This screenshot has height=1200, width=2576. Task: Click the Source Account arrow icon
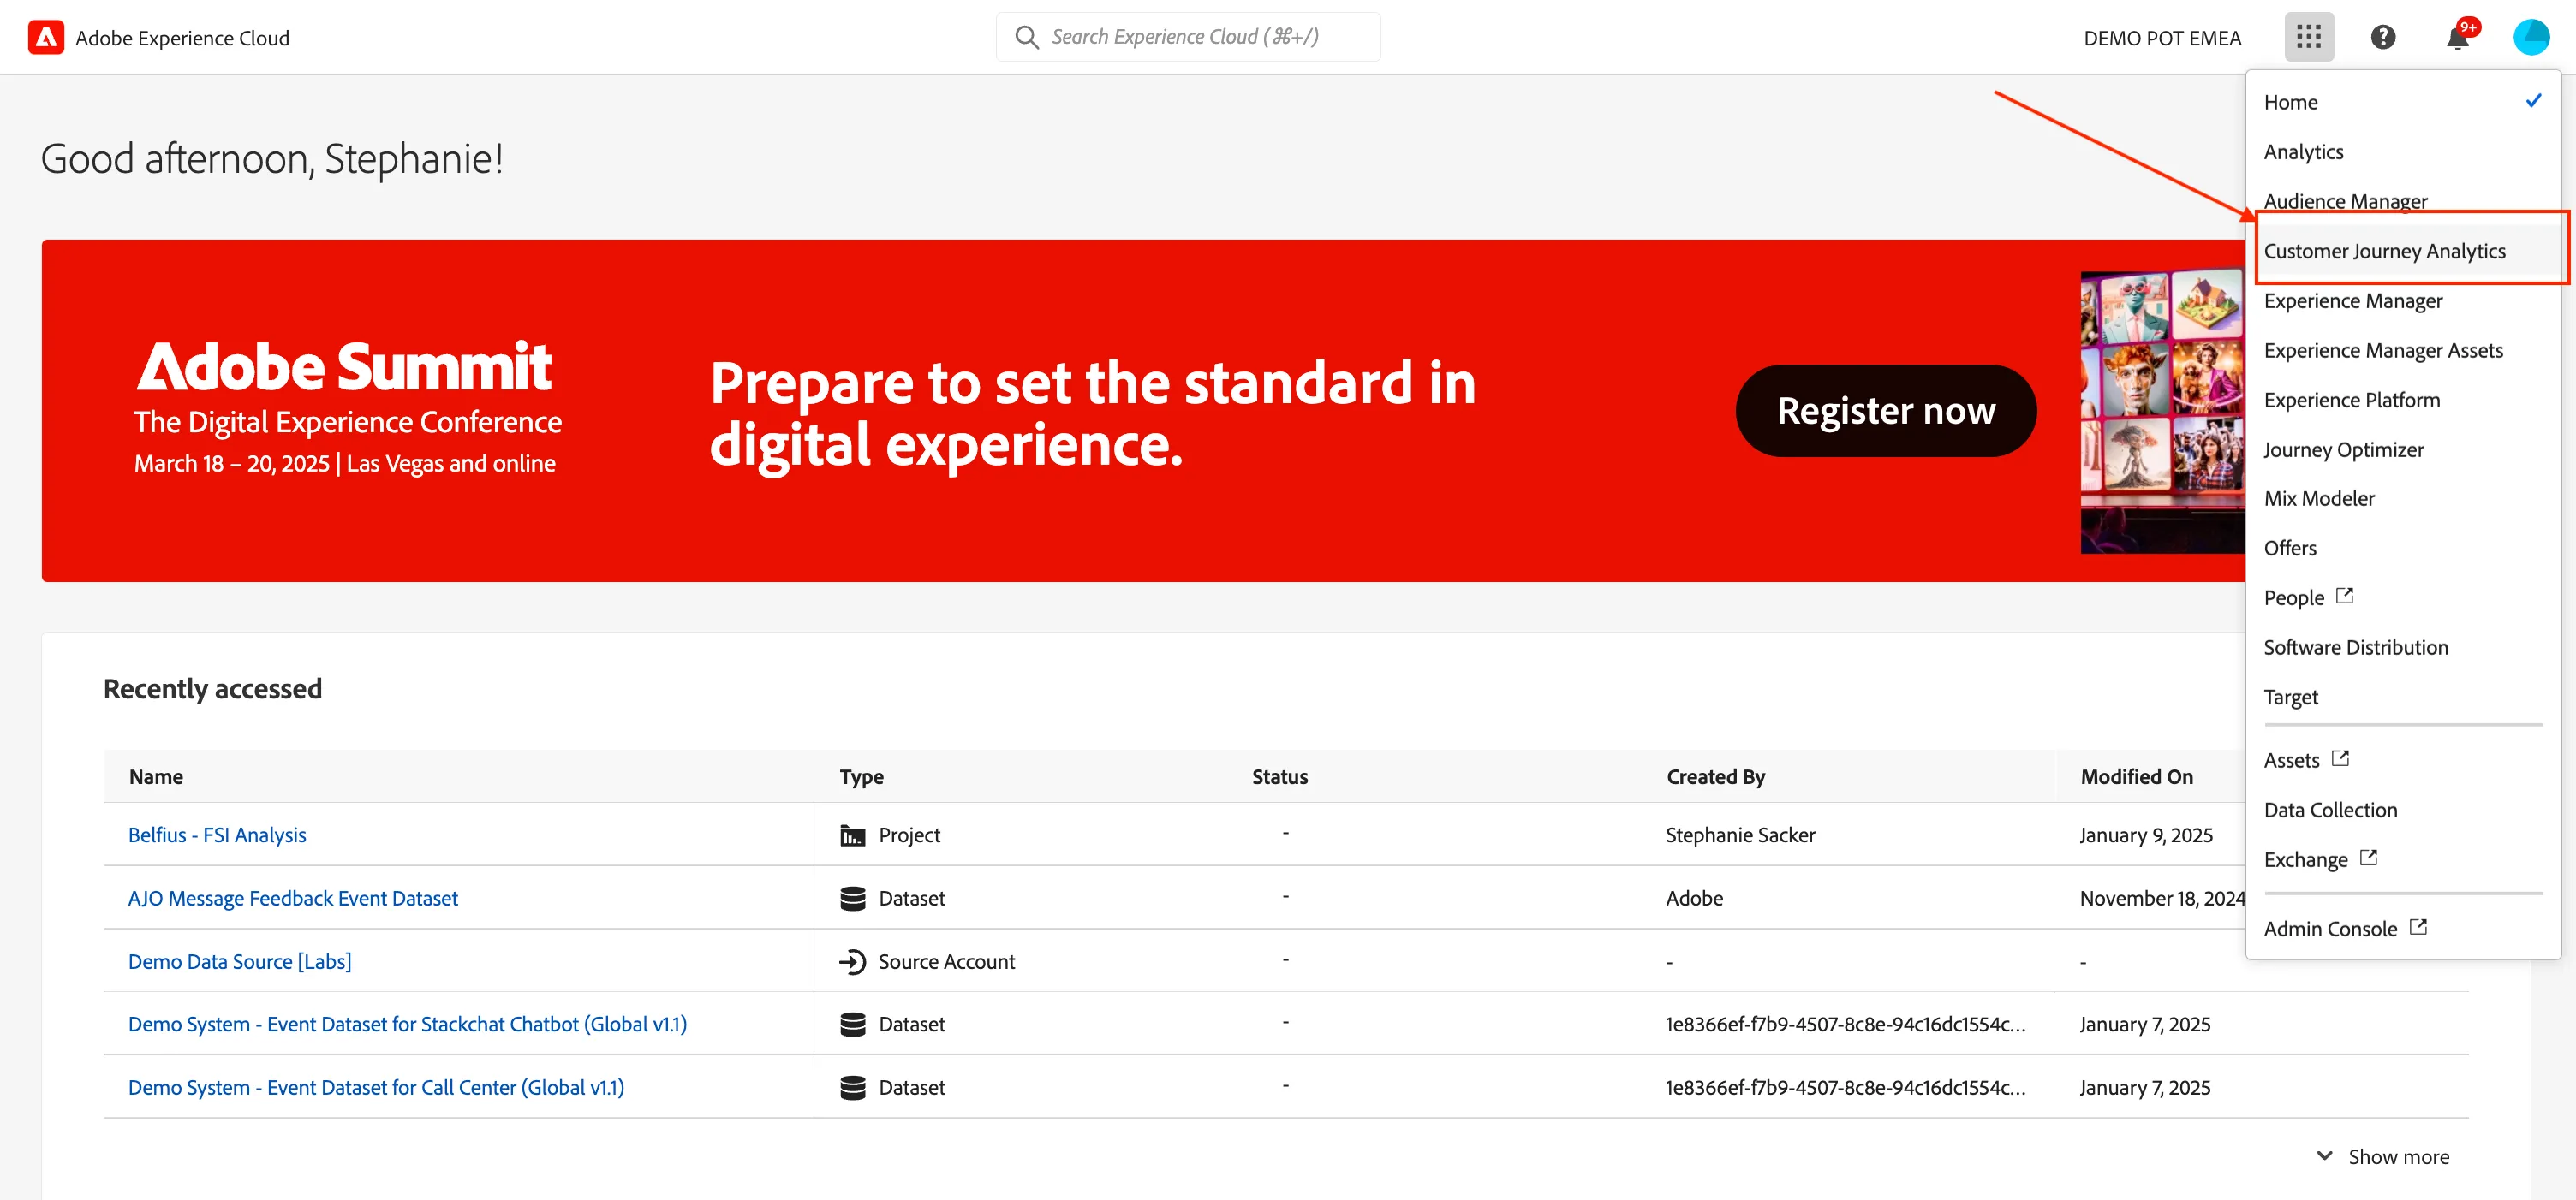(x=852, y=960)
